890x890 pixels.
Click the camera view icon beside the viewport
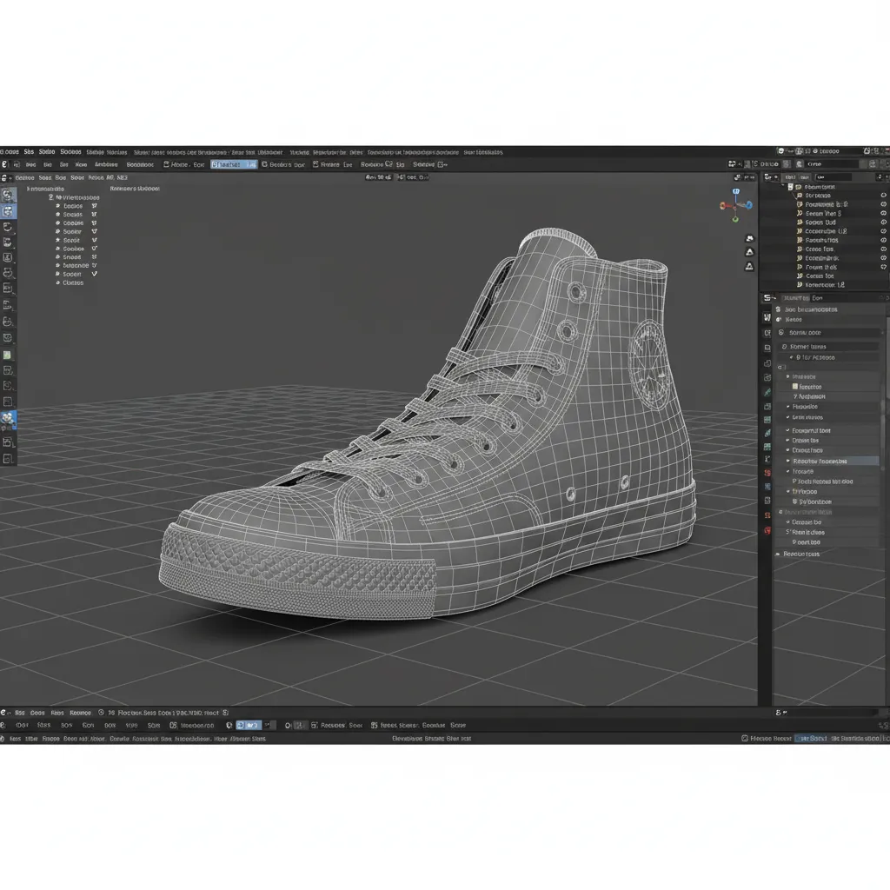[749, 238]
